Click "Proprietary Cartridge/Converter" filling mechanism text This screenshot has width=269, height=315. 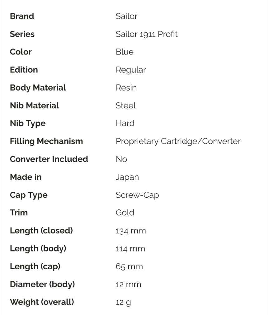click(x=178, y=141)
